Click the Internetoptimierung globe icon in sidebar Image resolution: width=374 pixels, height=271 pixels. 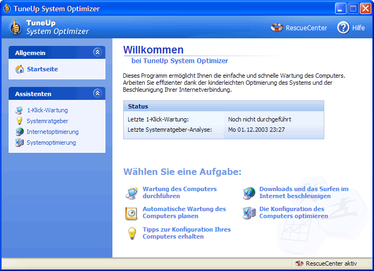coord(19,132)
